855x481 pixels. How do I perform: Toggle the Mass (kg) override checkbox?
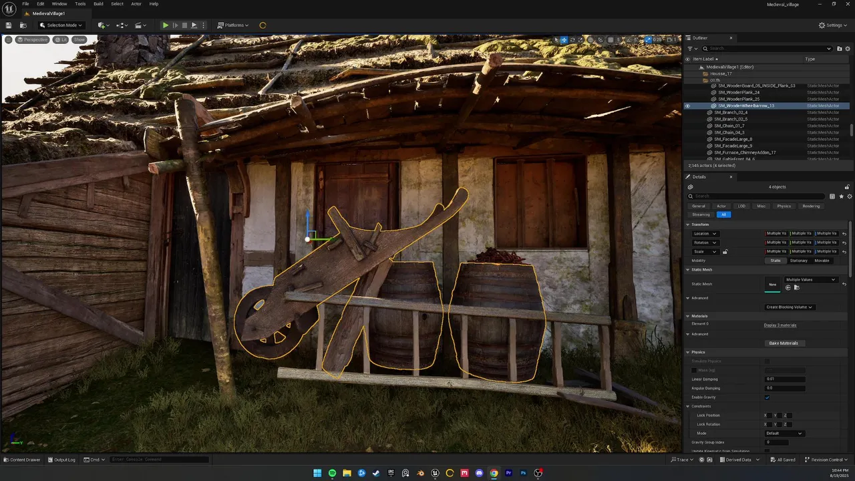[x=694, y=370]
